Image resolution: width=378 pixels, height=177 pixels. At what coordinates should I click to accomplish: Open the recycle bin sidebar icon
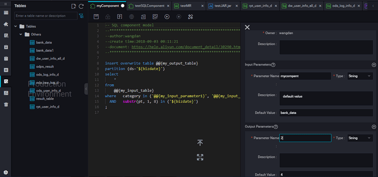(6, 104)
